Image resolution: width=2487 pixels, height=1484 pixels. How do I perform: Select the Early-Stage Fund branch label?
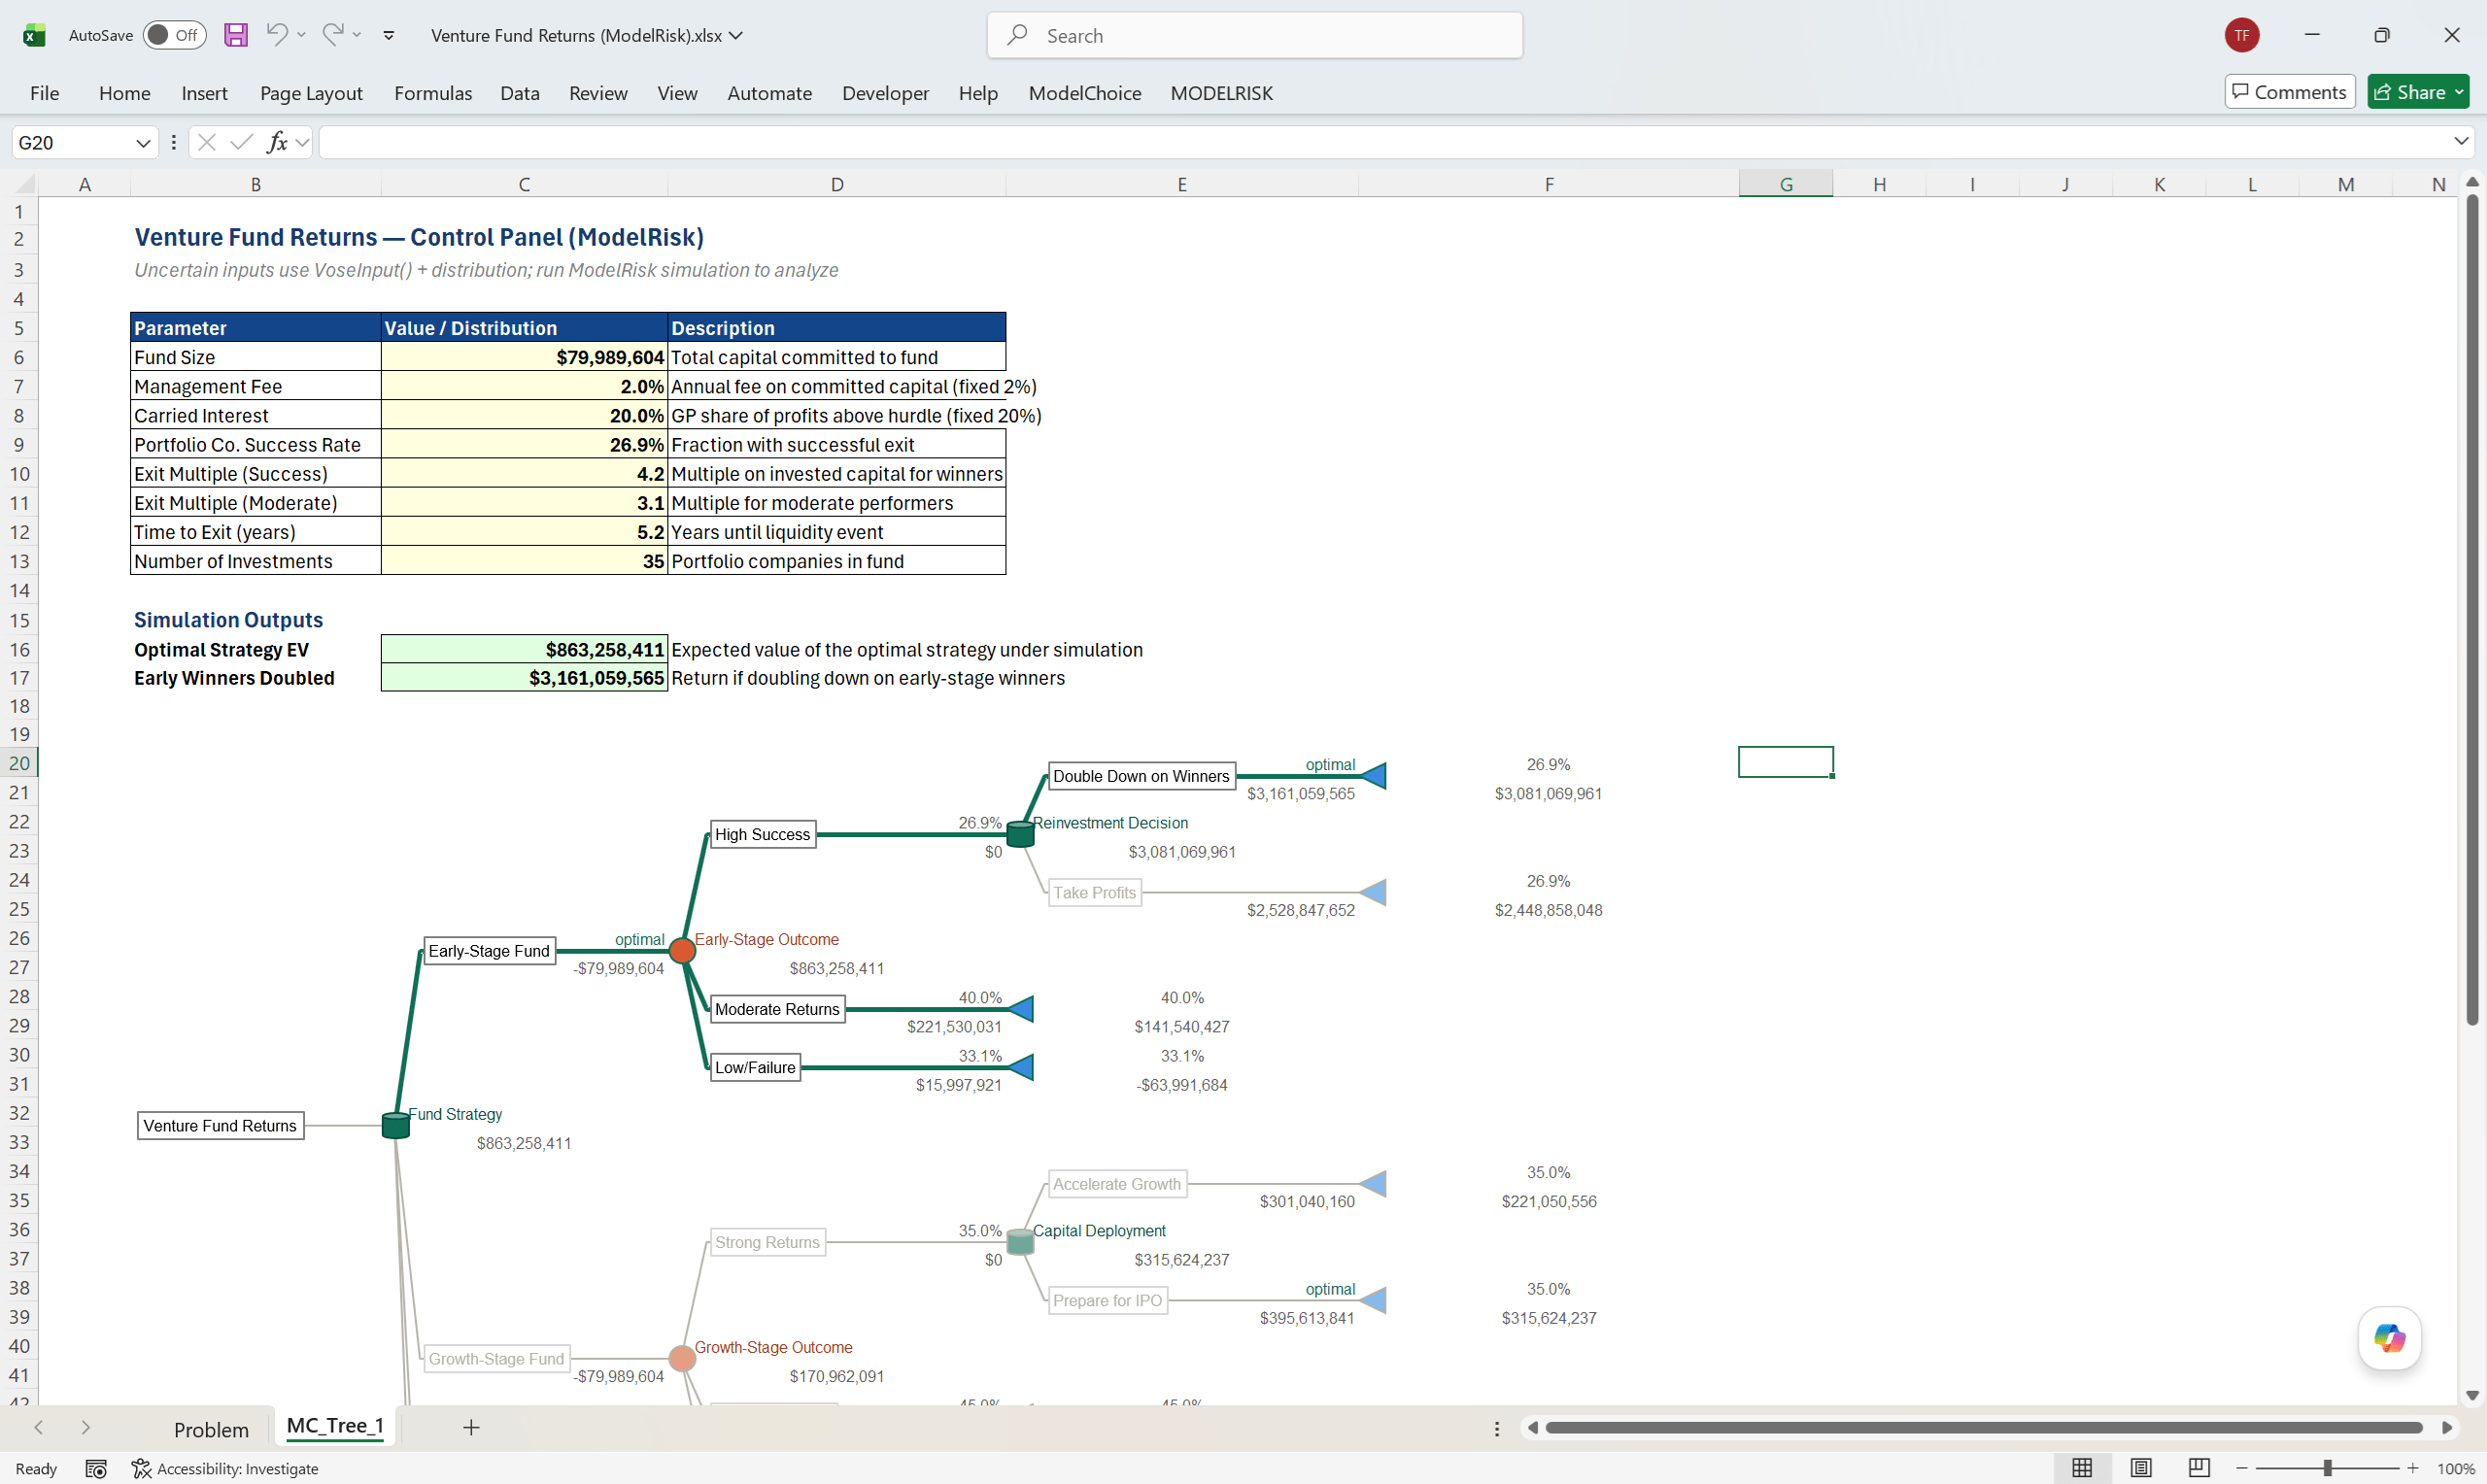pyautogui.click(x=489, y=950)
